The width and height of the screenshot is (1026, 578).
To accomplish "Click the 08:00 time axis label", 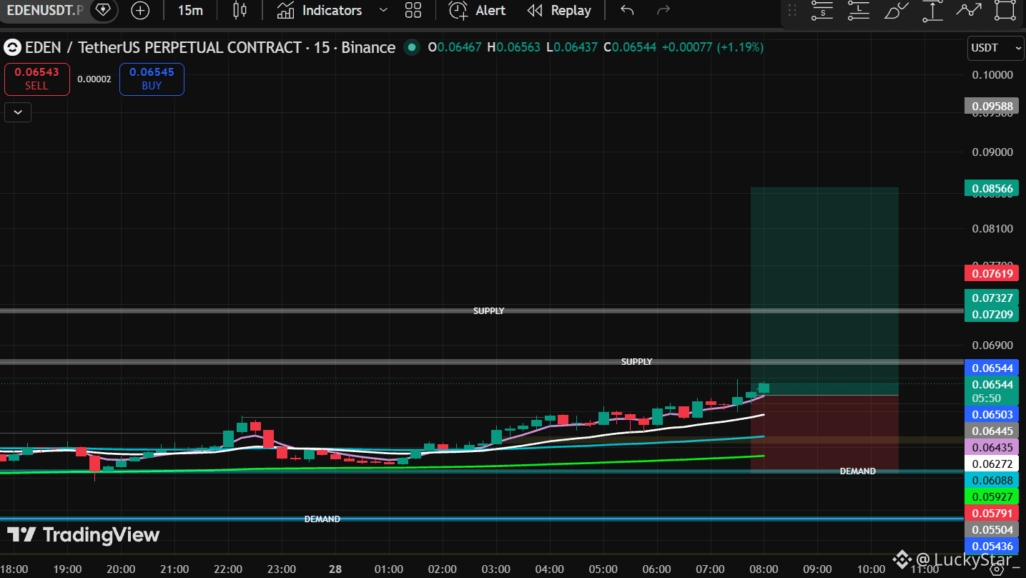I will [764, 569].
